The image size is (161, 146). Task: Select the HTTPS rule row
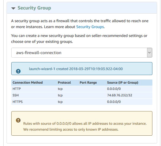click(x=82, y=102)
